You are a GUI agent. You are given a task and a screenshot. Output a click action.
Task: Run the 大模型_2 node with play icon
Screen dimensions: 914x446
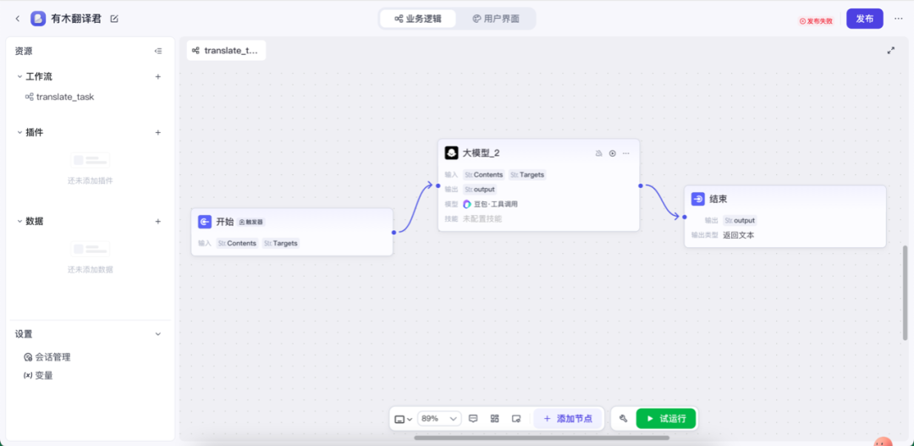coord(612,153)
